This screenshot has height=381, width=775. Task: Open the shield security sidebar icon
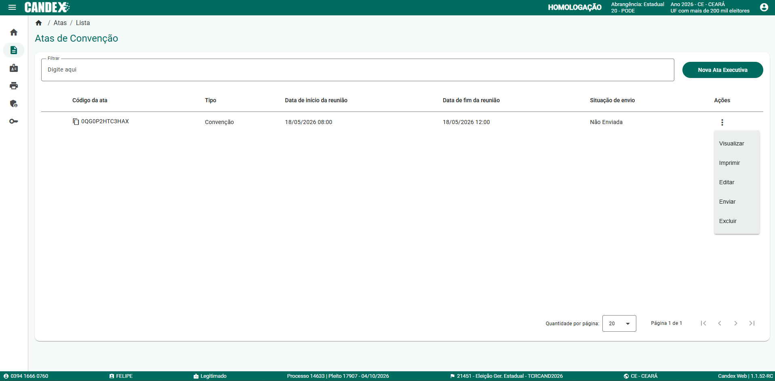[14, 103]
